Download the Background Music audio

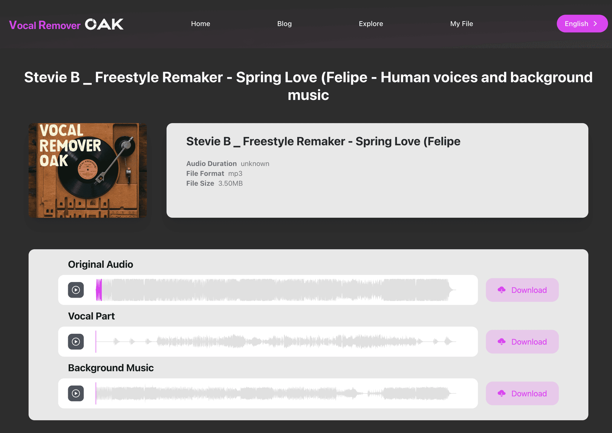point(528,393)
